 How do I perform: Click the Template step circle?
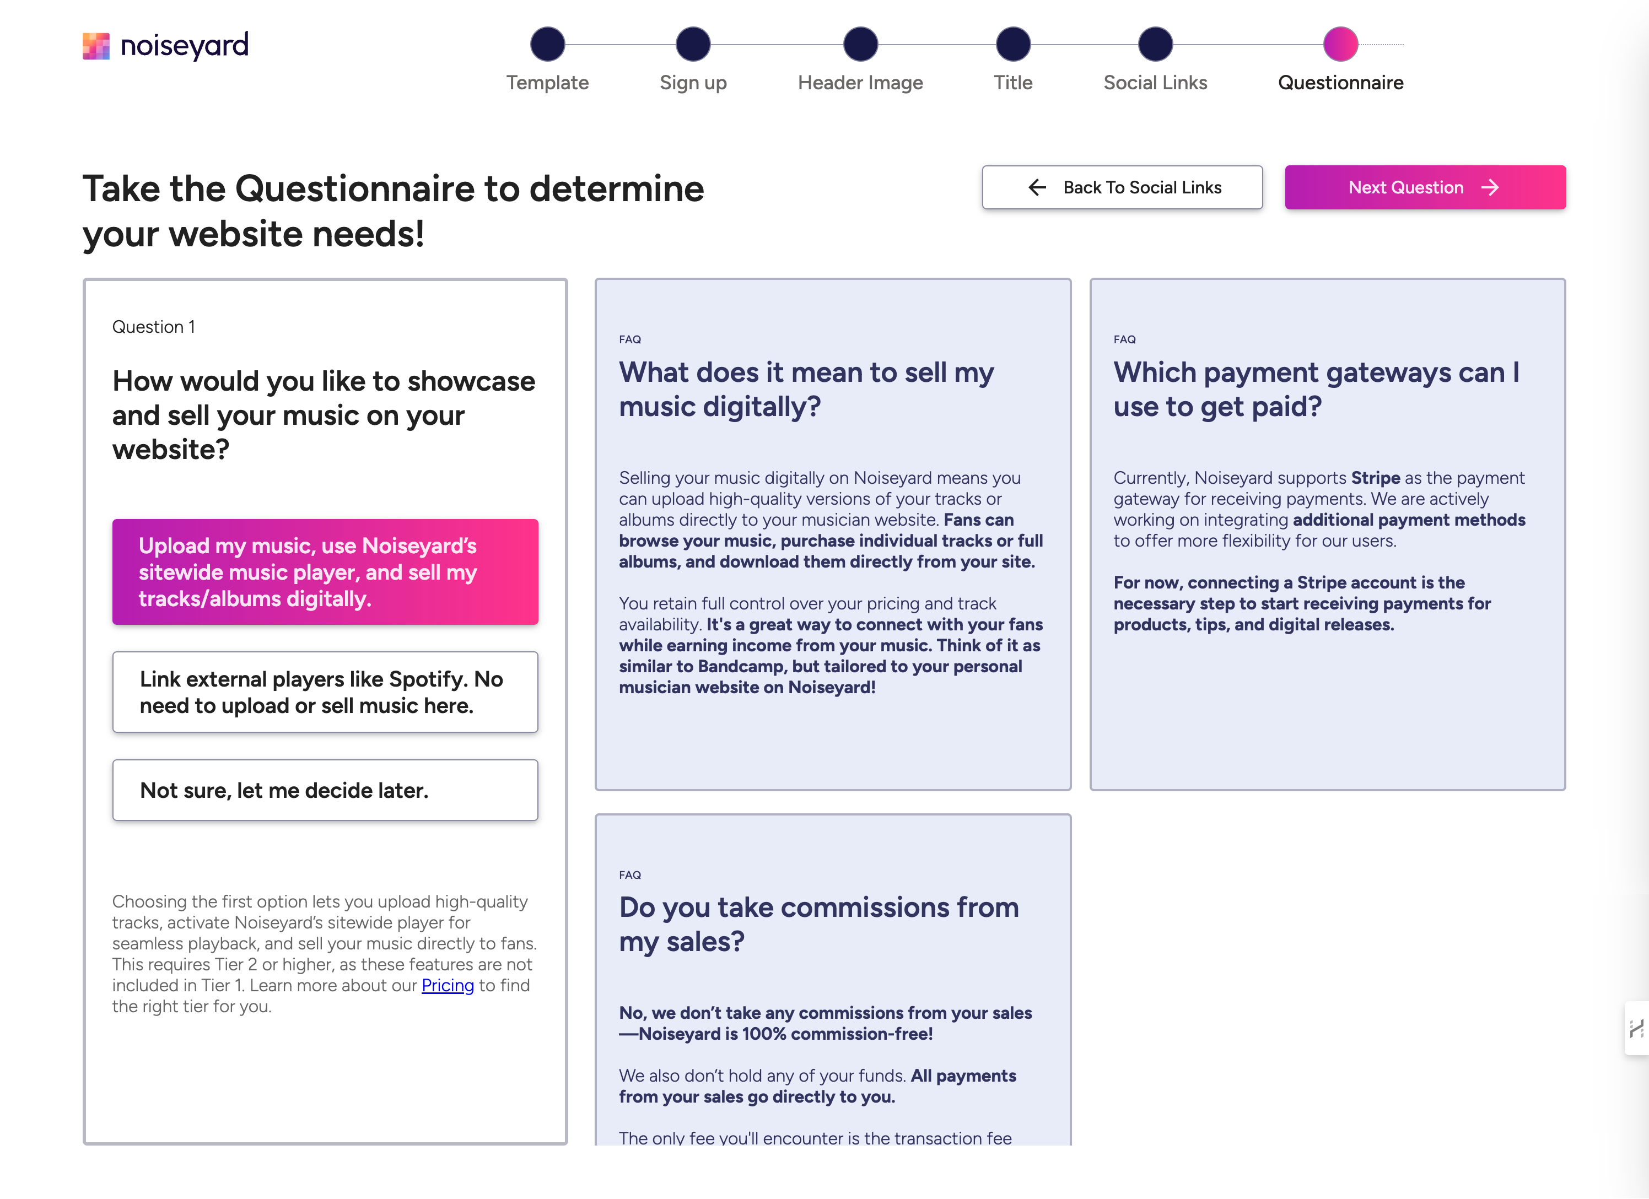coord(547,44)
